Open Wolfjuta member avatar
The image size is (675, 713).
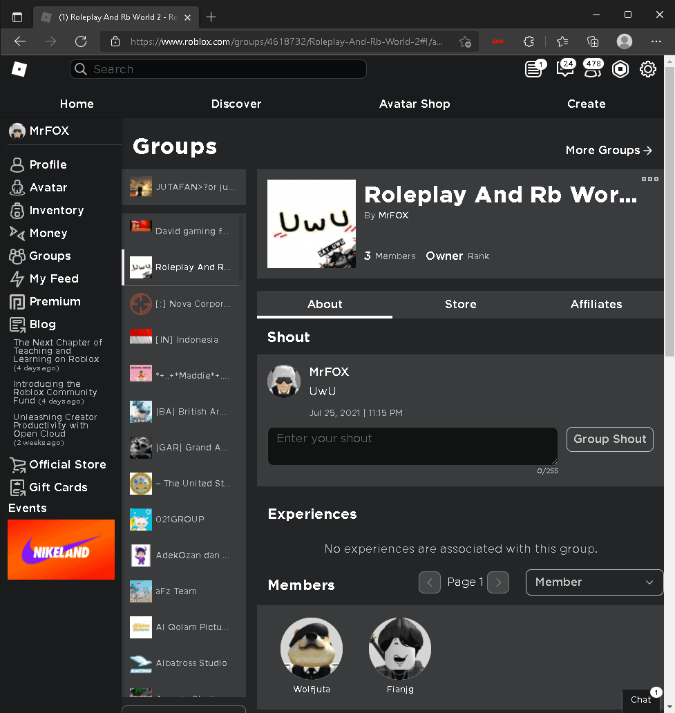coord(312,649)
